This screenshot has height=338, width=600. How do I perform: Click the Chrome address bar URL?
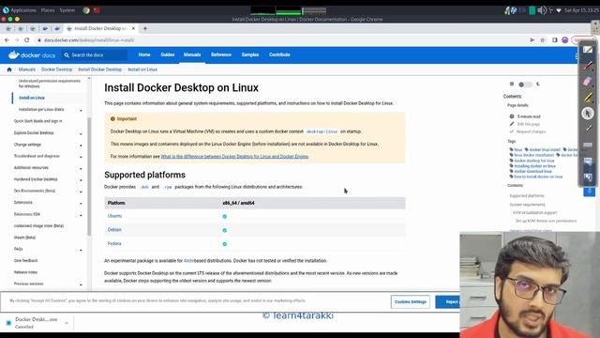click(x=89, y=39)
